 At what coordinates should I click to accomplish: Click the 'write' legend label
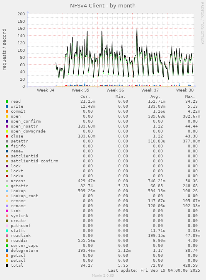[x=17, y=106]
